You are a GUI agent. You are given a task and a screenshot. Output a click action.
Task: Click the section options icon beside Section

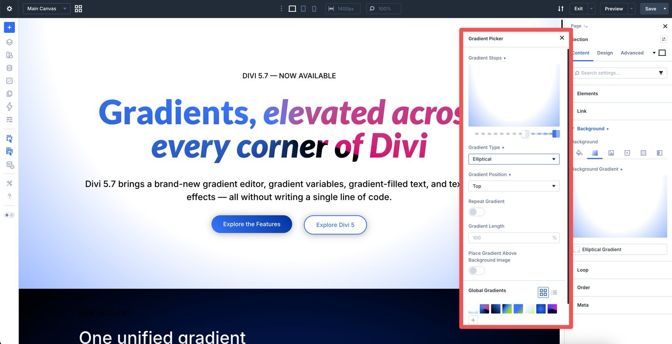(x=663, y=39)
